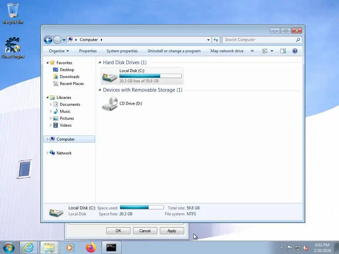Select Favorites in the navigation pane
This screenshot has width=339, height=254.
coord(64,63)
